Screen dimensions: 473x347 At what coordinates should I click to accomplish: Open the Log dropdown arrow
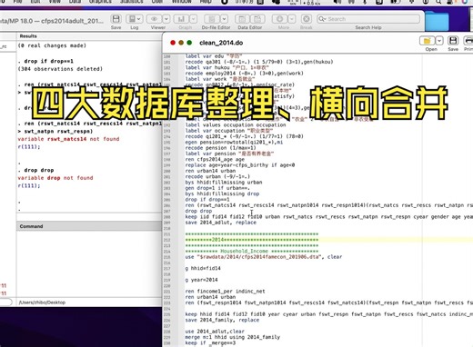[x=139, y=19]
